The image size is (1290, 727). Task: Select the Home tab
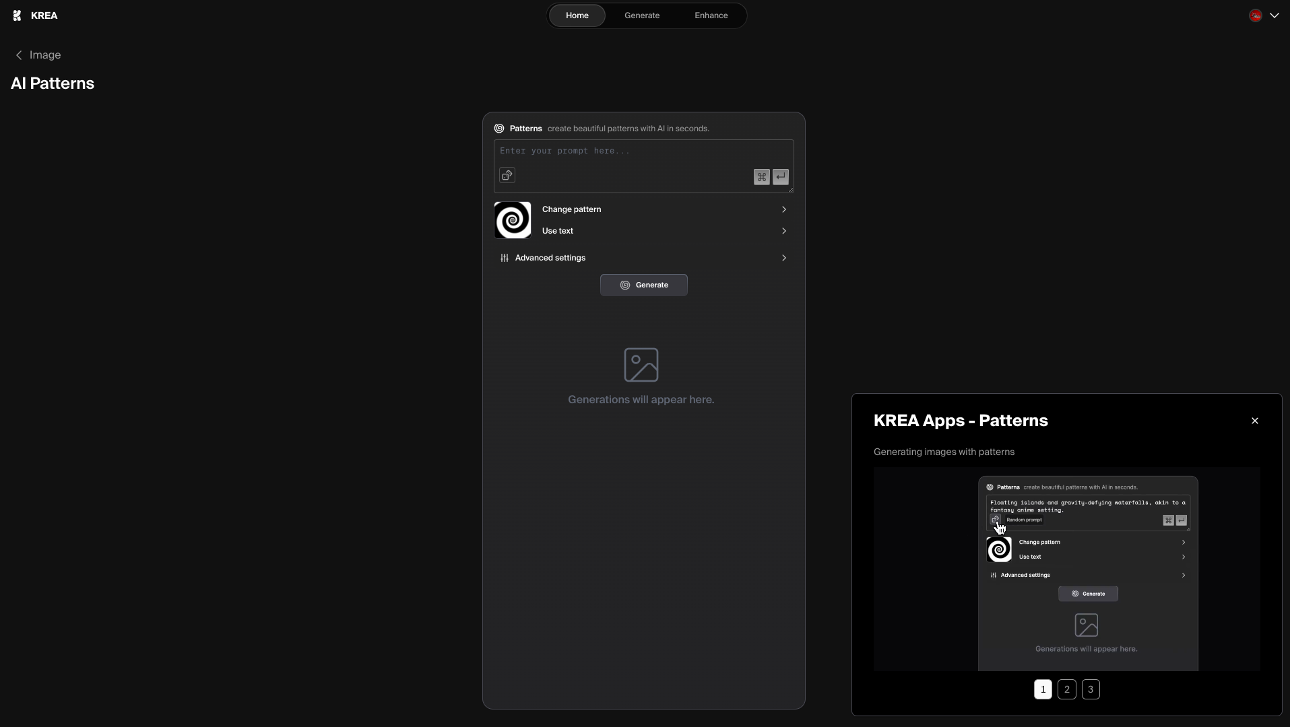click(577, 15)
